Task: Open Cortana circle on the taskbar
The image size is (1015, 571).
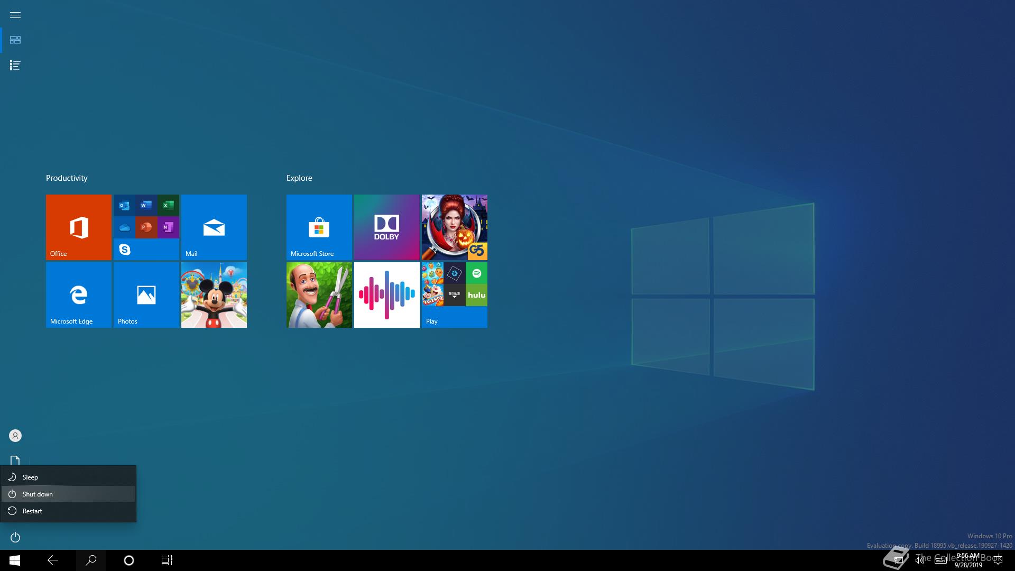Action: tap(129, 560)
